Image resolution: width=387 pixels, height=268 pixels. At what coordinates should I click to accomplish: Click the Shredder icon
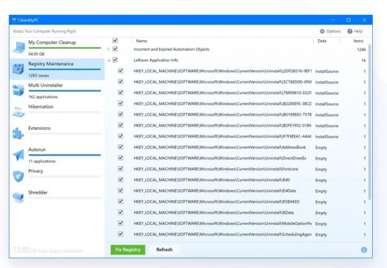coord(19,197)
